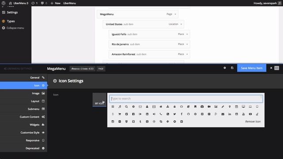Open the Deprecated tab
This screenshot has width=283, height=159.
tap(23, 148)
